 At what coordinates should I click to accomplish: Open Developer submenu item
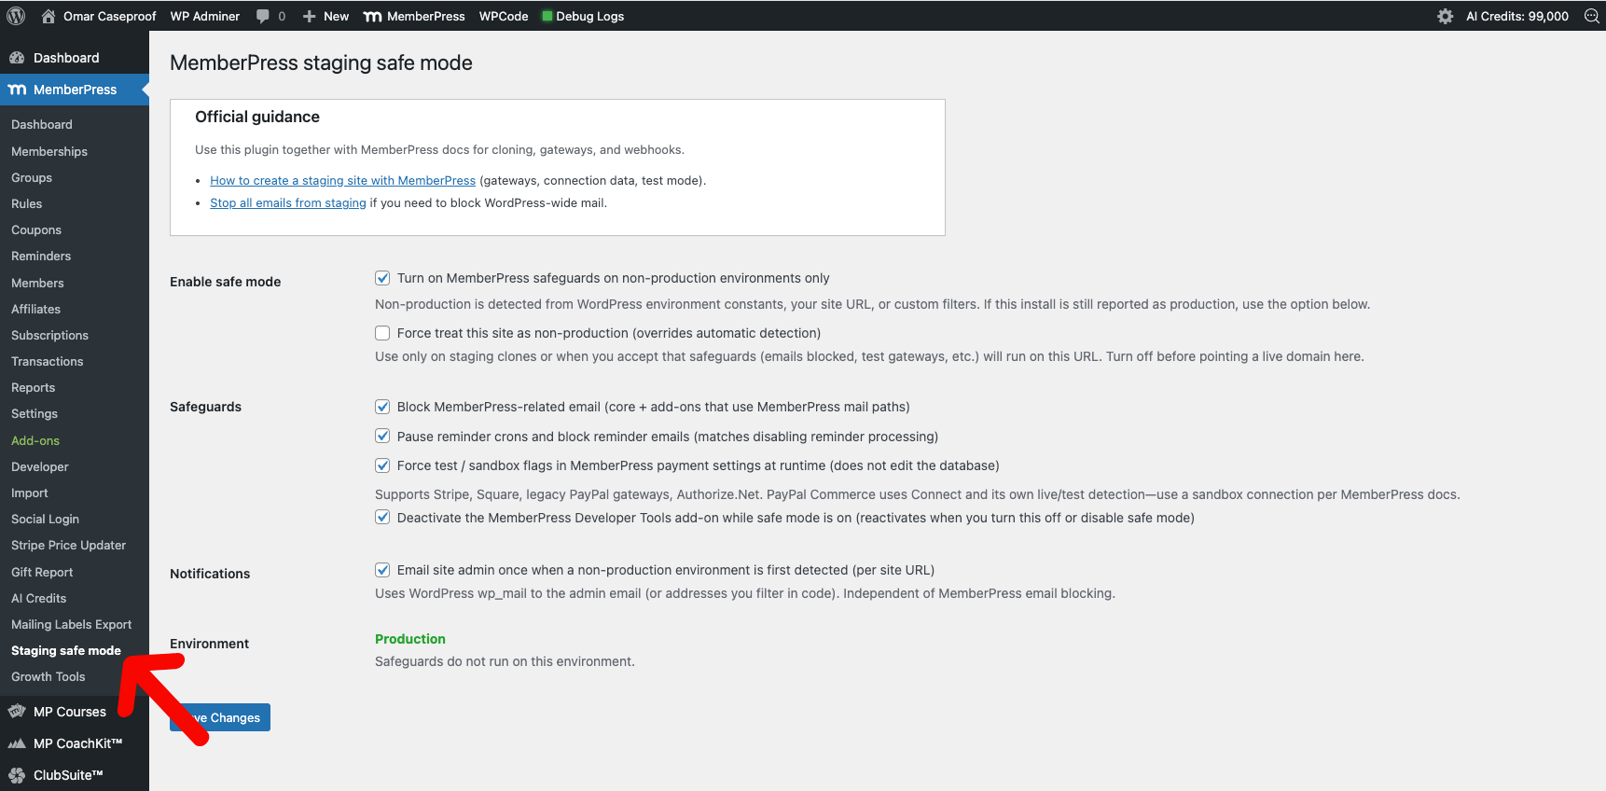(40, 466)
